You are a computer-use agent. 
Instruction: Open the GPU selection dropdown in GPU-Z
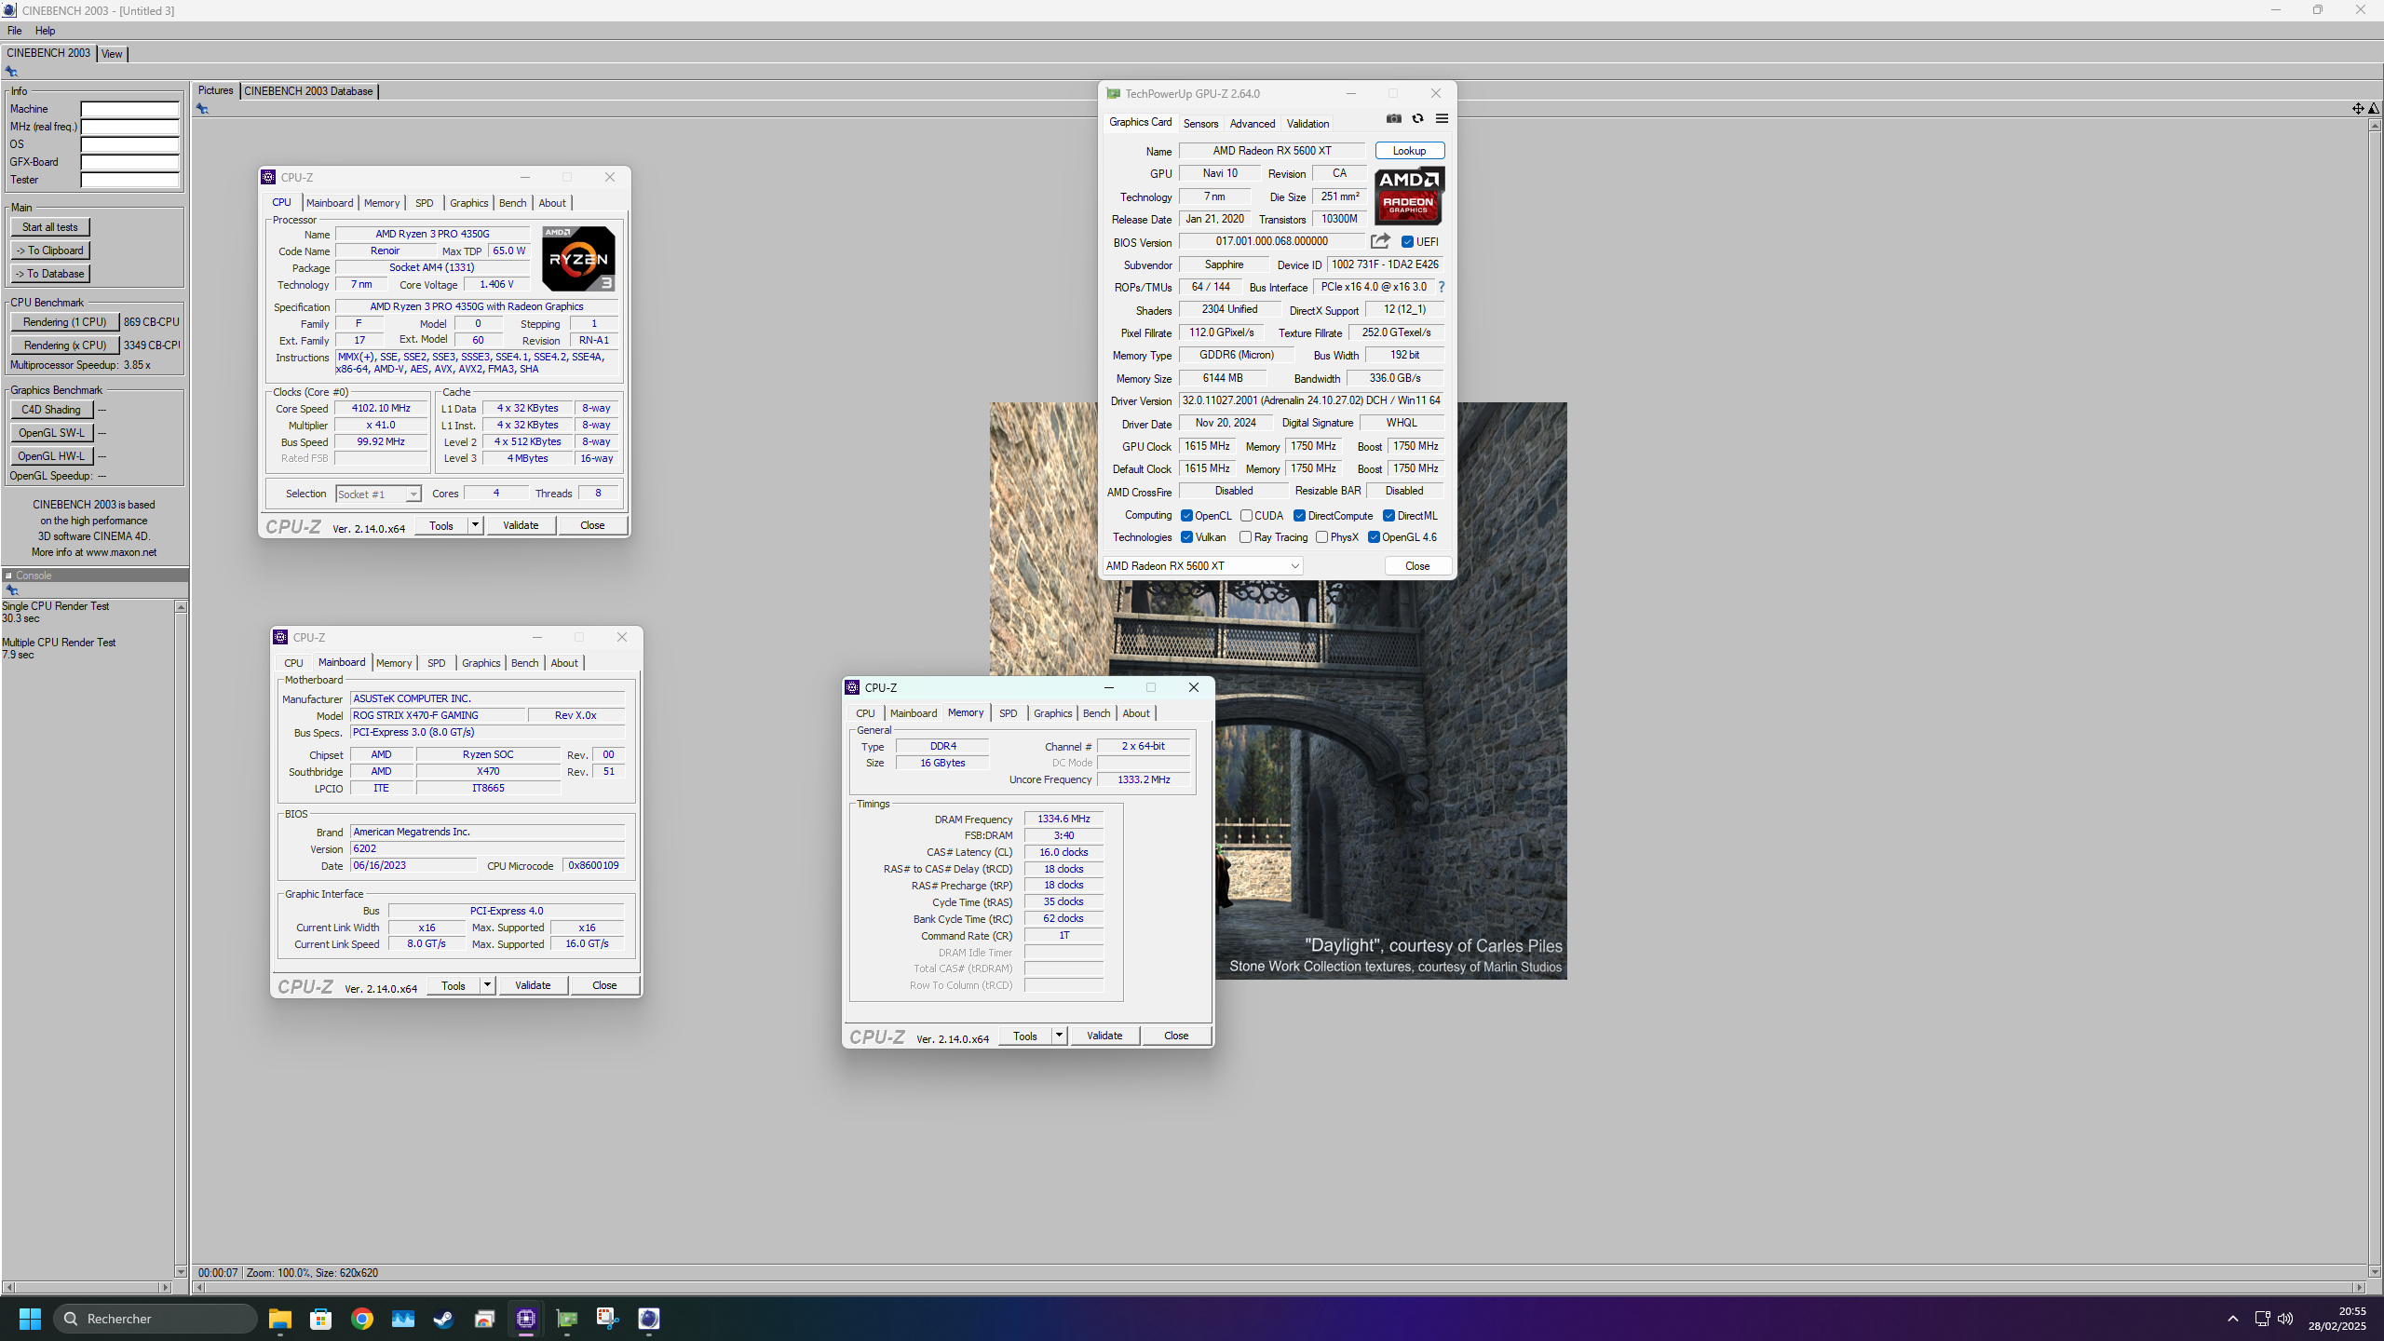[x=1202, y=566]
